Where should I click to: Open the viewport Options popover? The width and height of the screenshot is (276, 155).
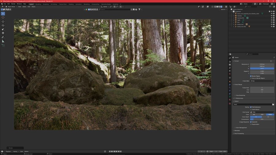[223, 9]
